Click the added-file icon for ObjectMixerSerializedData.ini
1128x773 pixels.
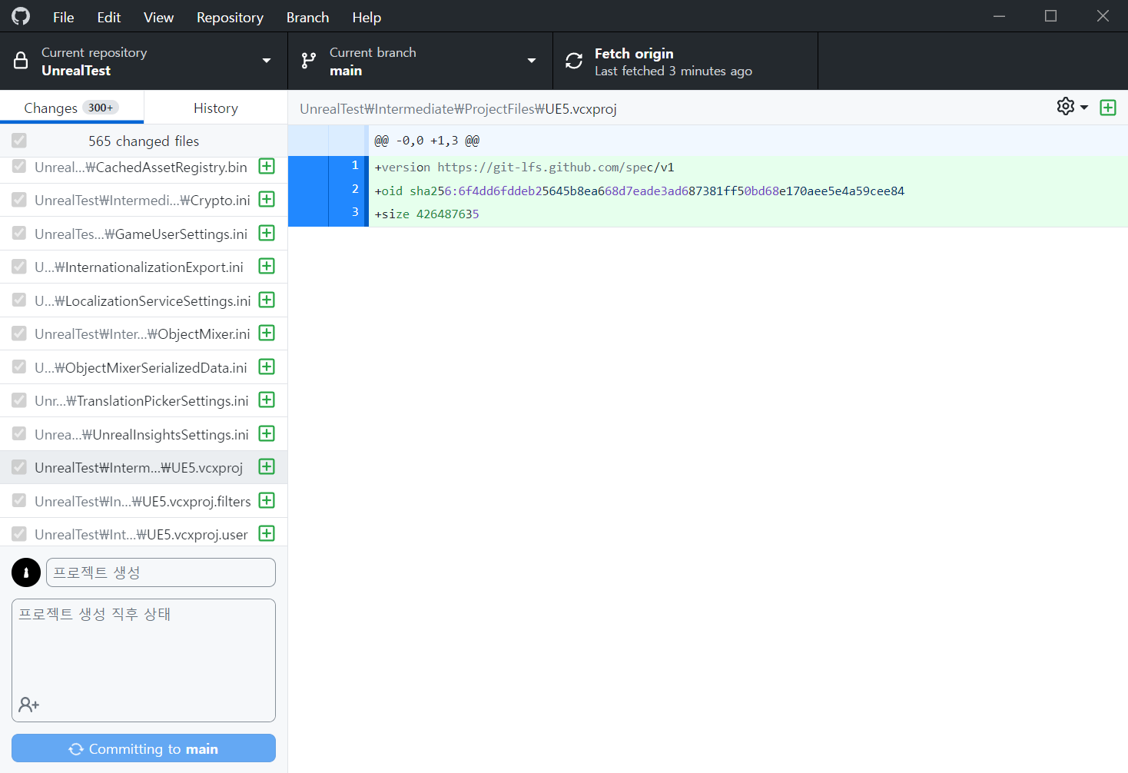pyautogui.click(x=267, y=367)
